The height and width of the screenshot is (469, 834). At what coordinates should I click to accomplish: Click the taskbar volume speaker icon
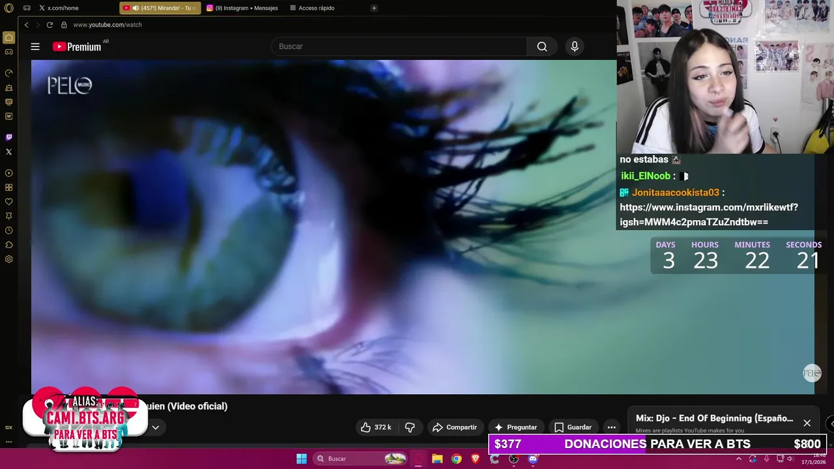click(790, 459)
